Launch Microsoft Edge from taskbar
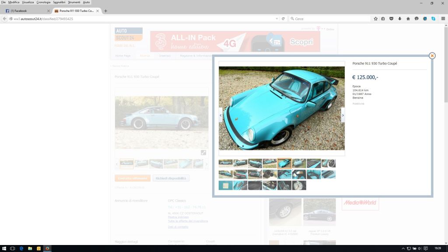This screenshot has height=252, width=448. click(21, 248)
